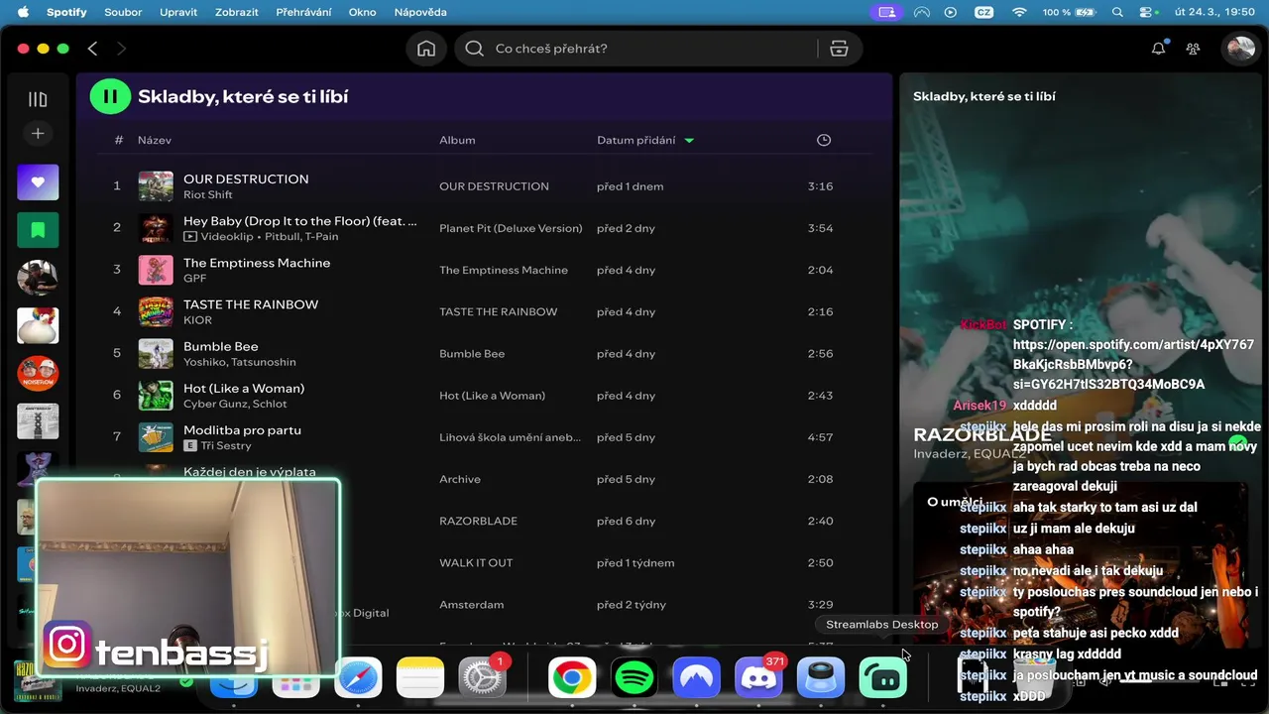
Task: Open album link Amsterdam
Action: click(472, 604)
